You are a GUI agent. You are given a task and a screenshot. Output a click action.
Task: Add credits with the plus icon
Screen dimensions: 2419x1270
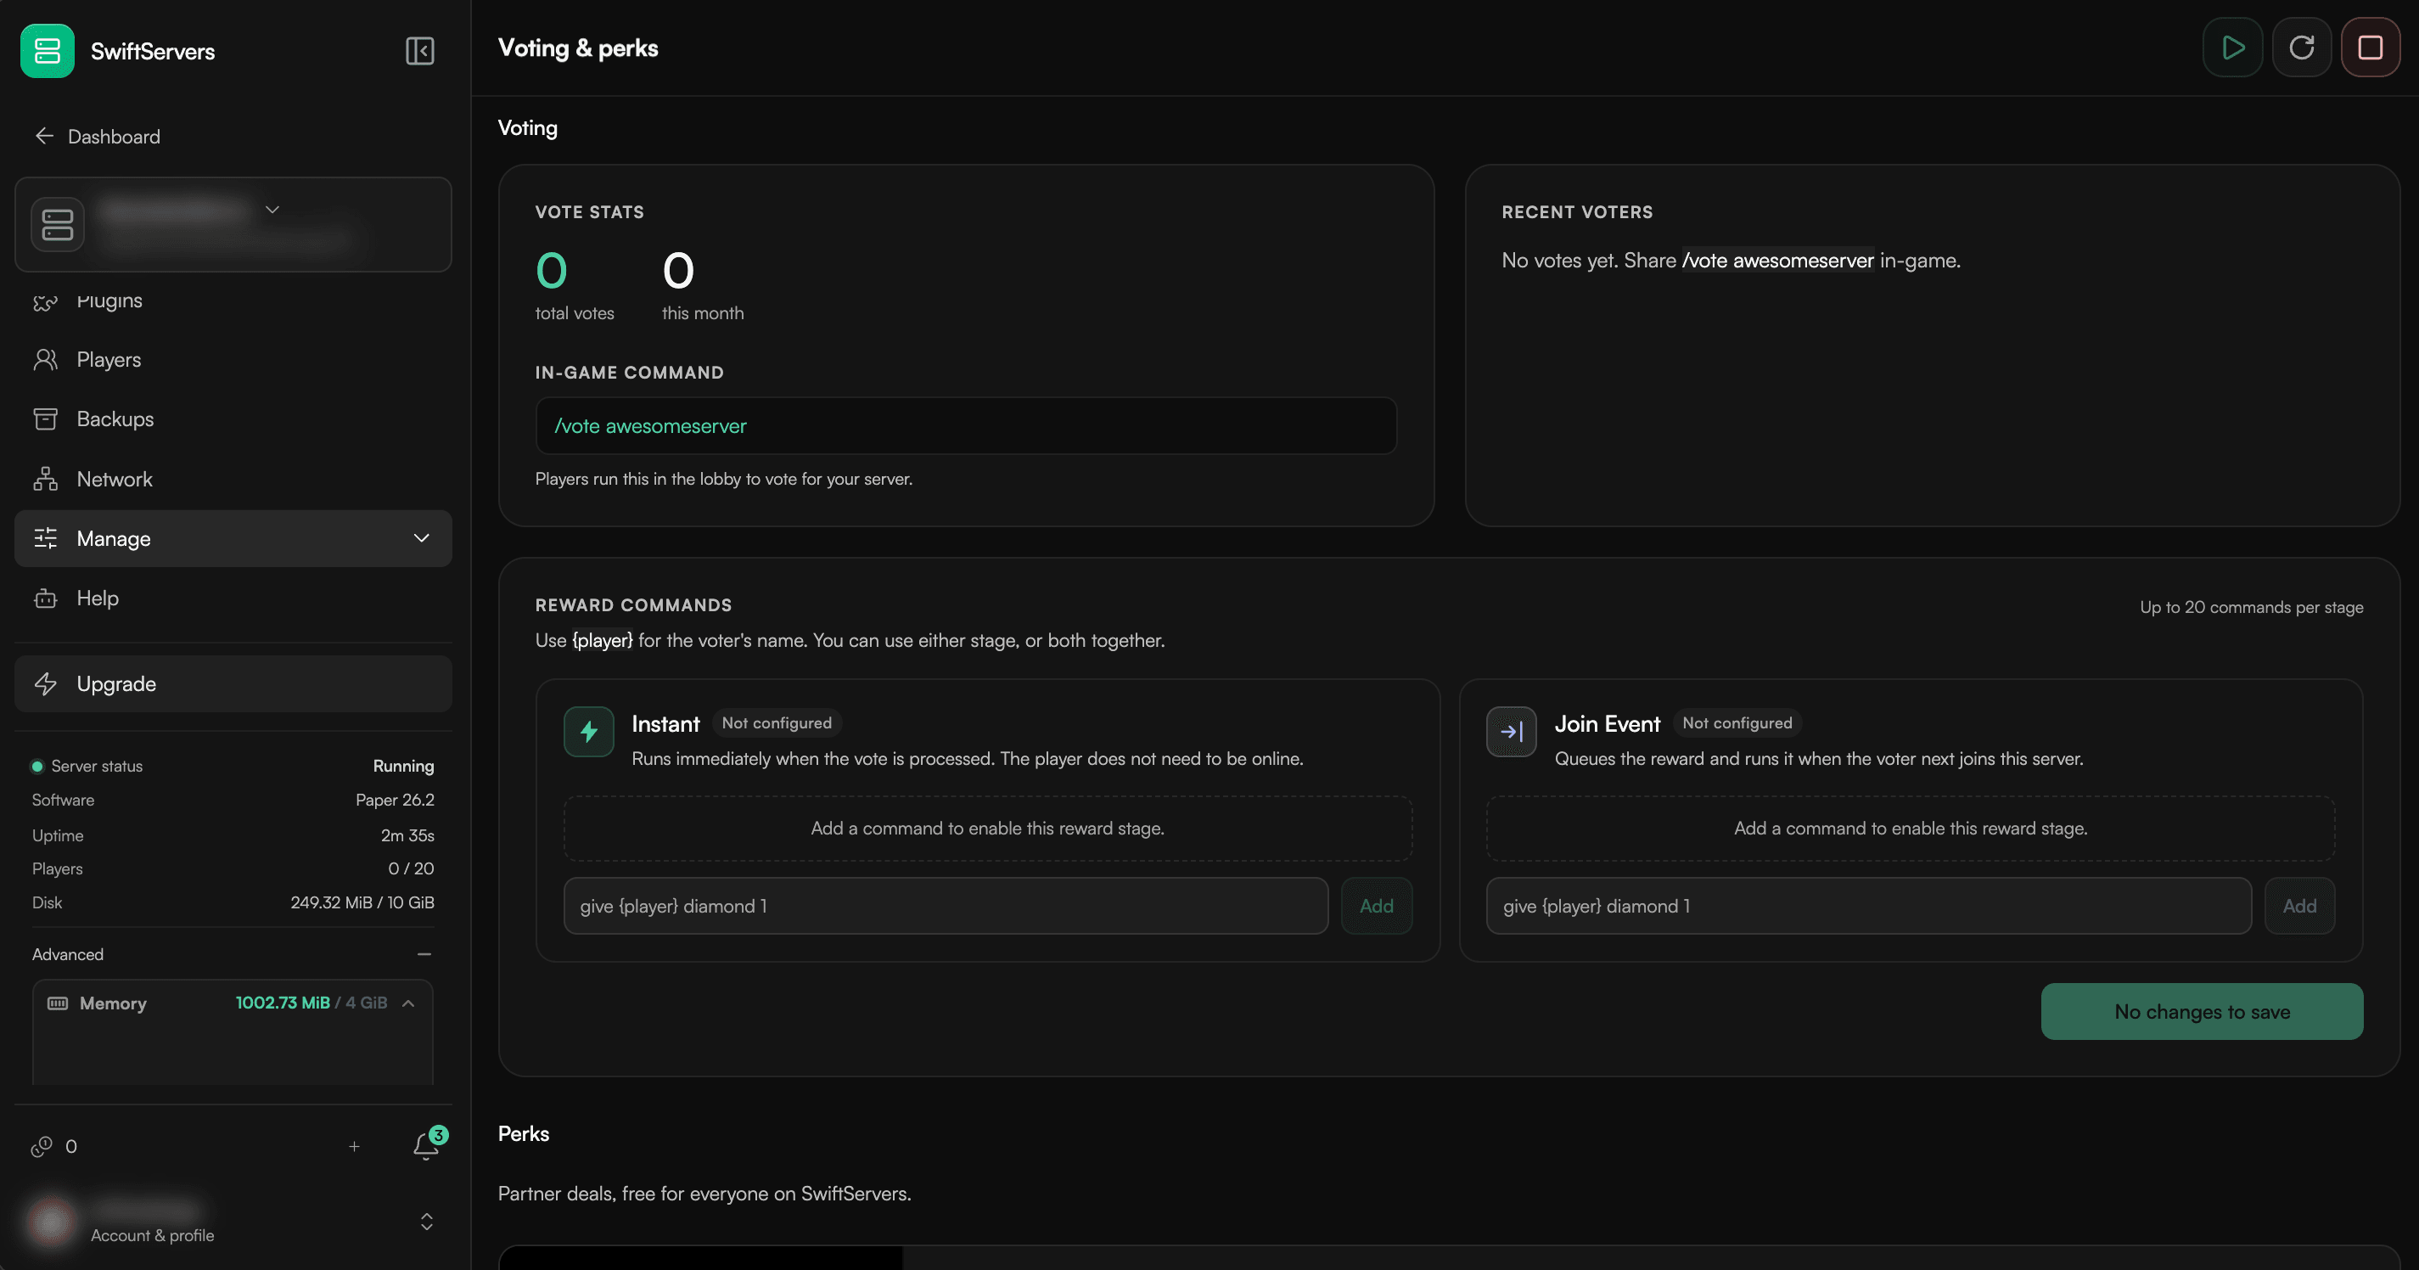[354, 1146]
